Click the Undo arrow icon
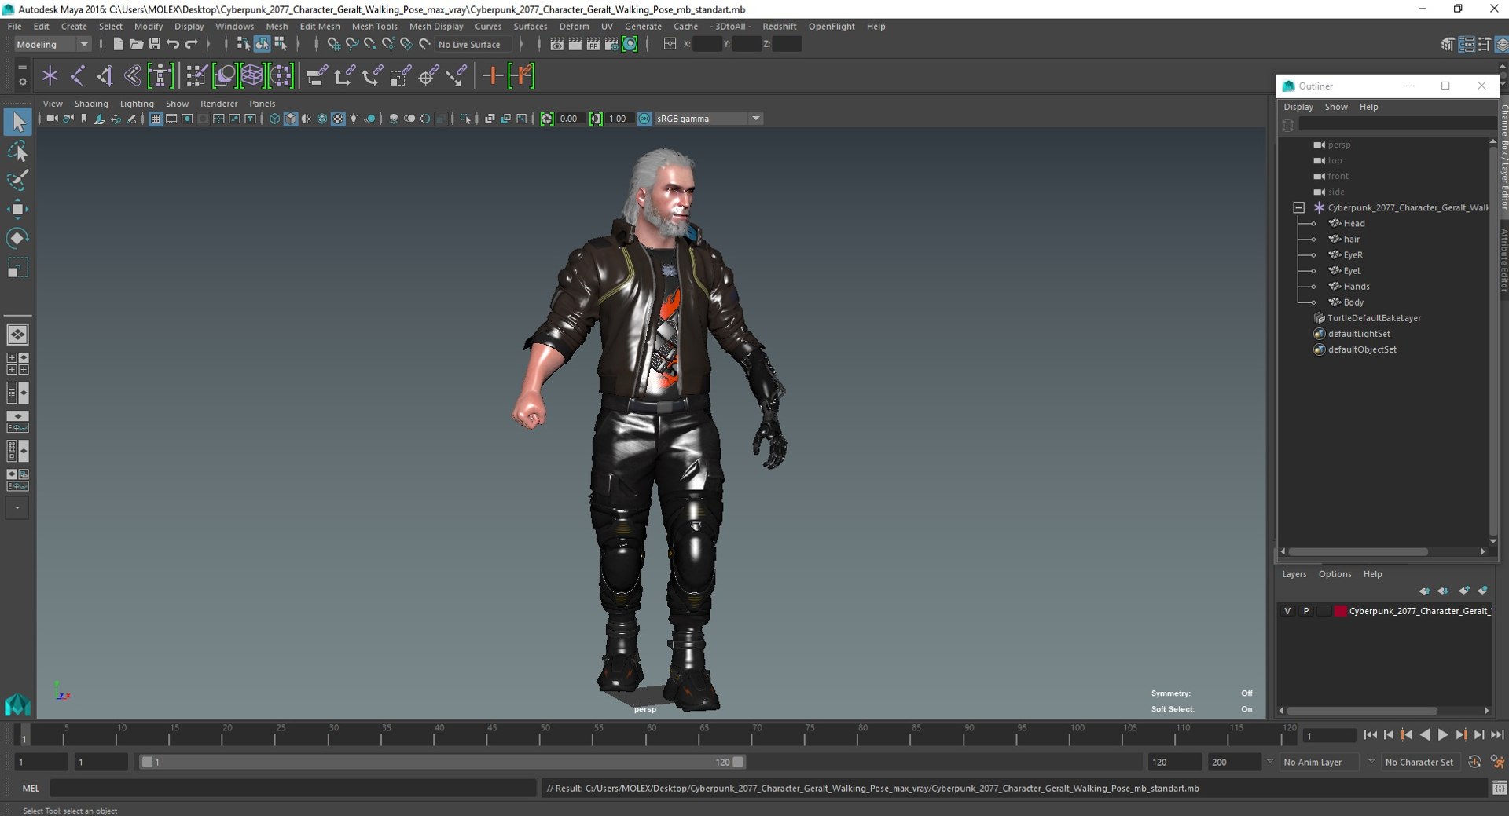The width and height of the screenshot is (1509, 816). coord(173,44)
